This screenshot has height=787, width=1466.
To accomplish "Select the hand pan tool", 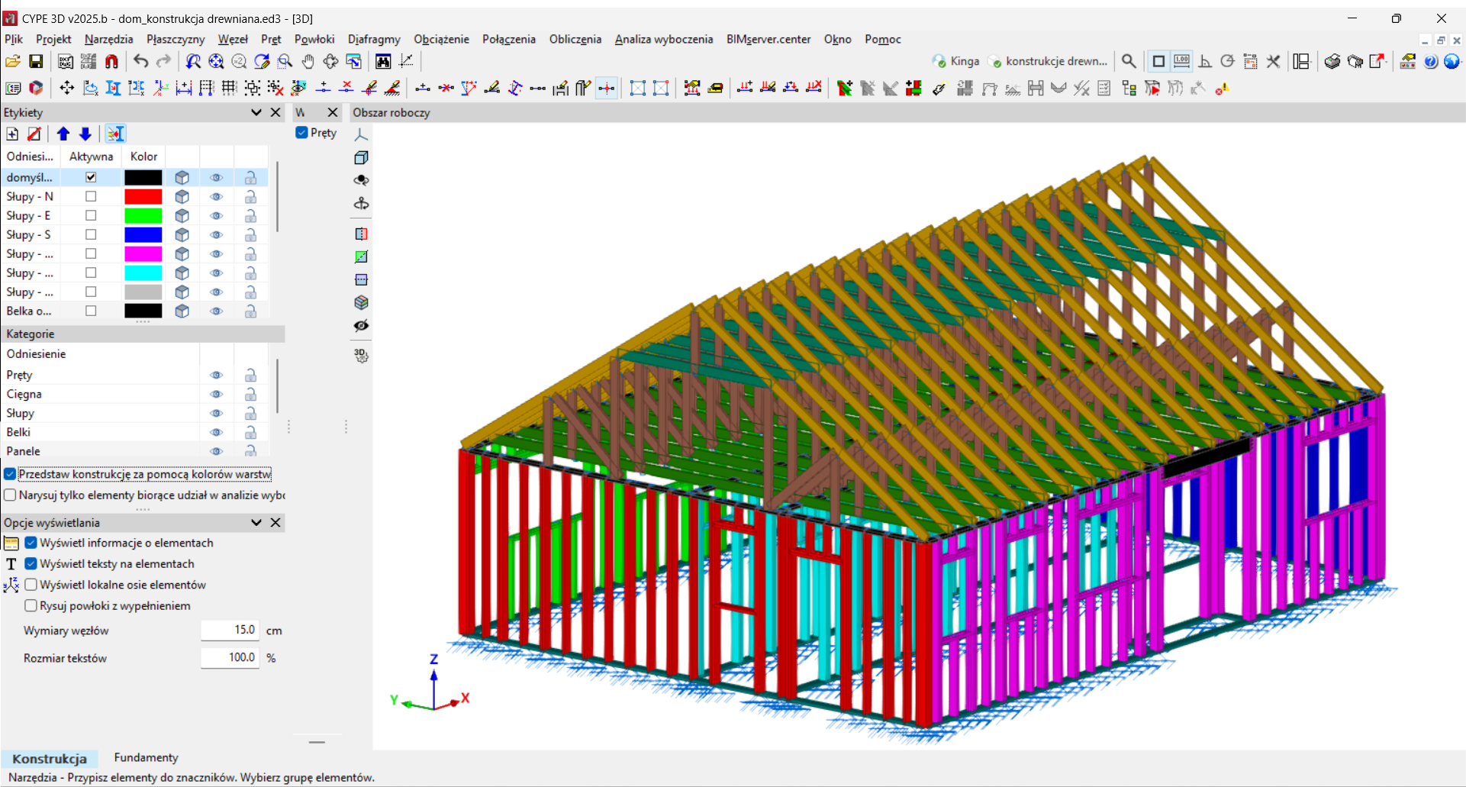I will pos(308,62).
